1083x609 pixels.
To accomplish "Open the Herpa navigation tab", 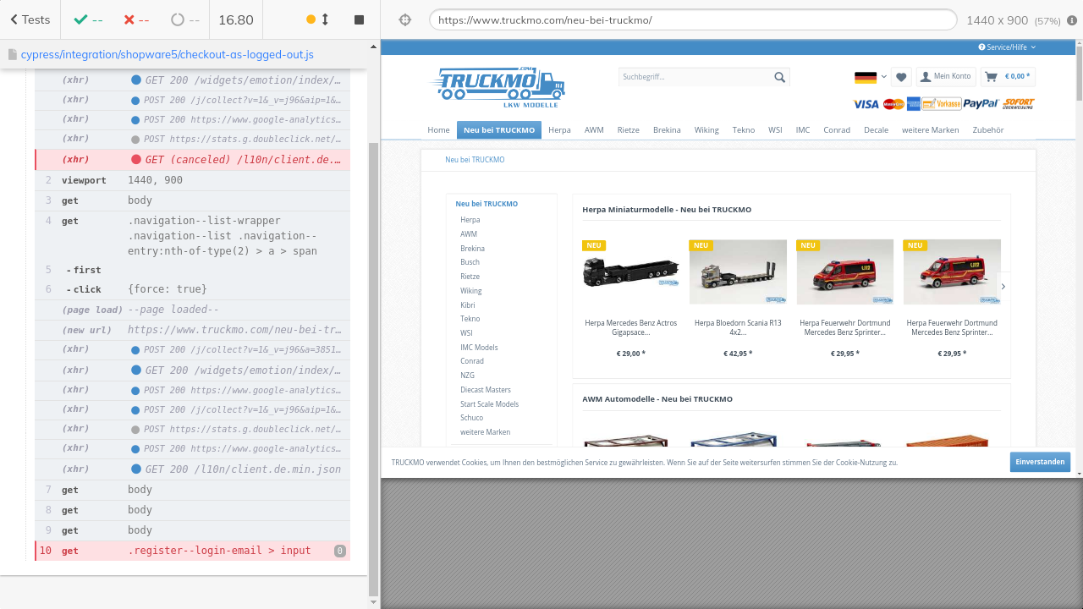I will (x=559, y=130).
